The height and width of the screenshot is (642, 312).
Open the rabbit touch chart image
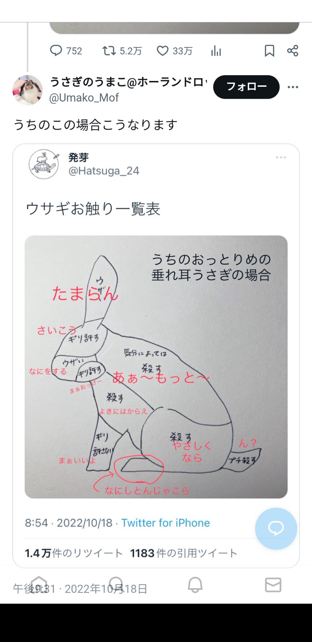pyautogui.click(x=156, y=367)
